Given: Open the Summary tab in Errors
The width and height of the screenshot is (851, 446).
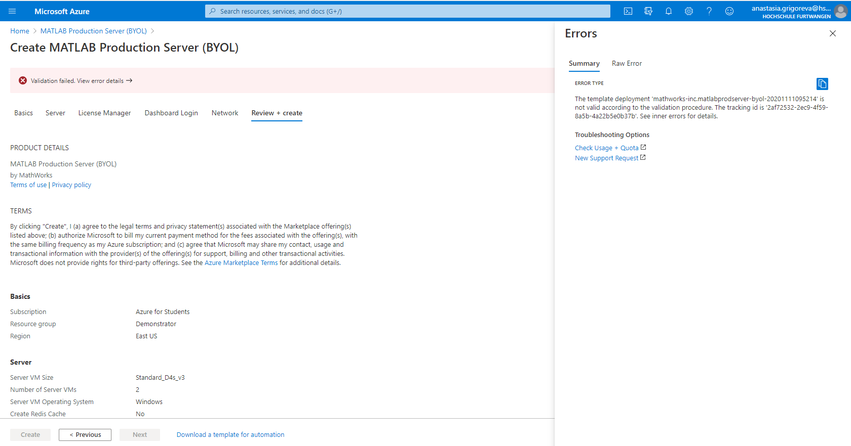Looking at the screenshot, I should pos(584,63).
